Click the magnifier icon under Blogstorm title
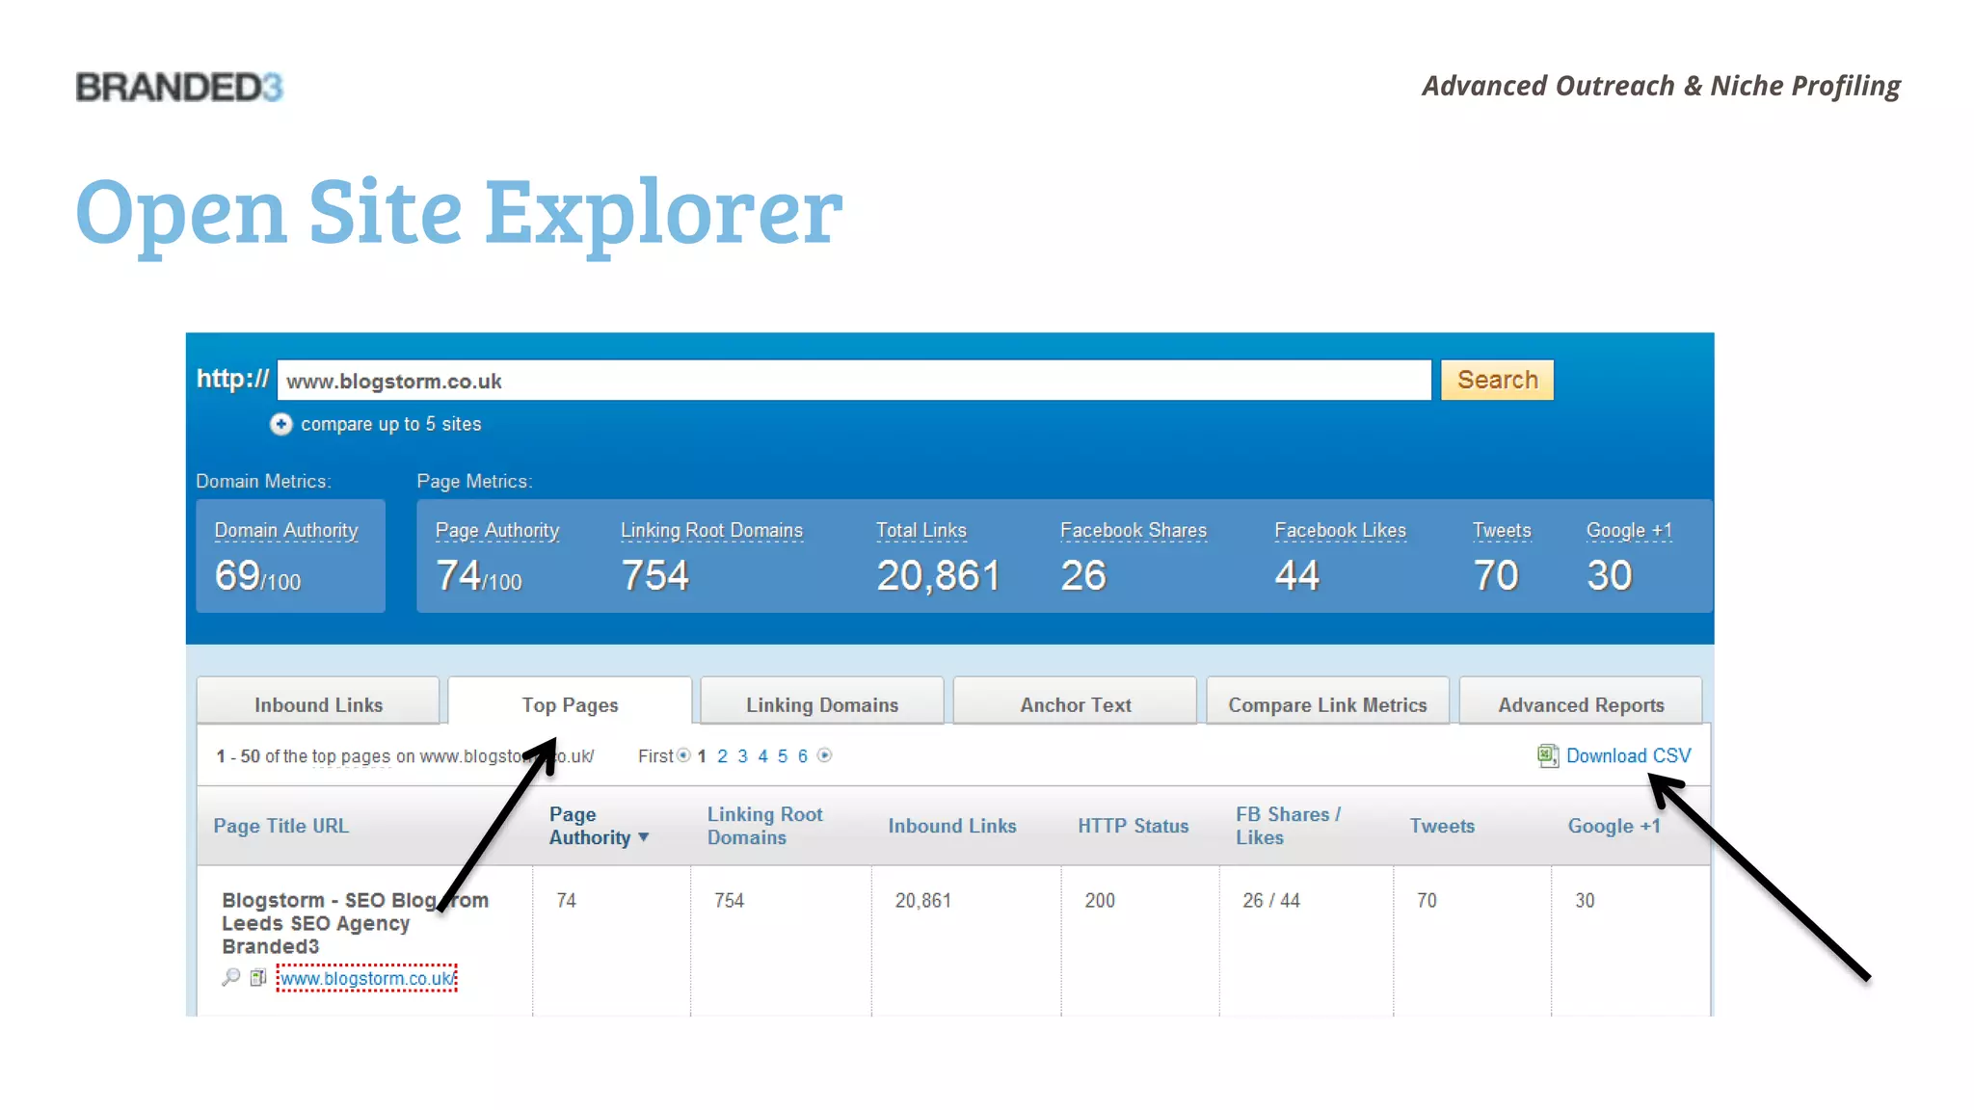 pyautogui.click(x=230, y=977)
